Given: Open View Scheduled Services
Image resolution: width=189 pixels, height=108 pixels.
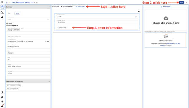Looking at the screenshot, I should (14, 86).
